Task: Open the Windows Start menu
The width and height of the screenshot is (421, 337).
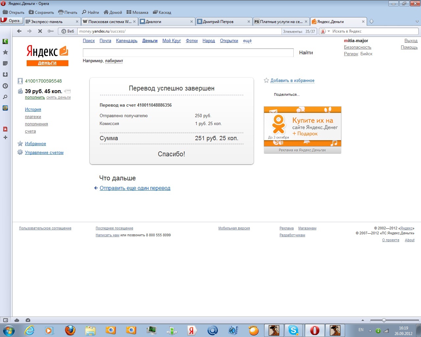Action: pyautogui.click(x=9, y=330)
